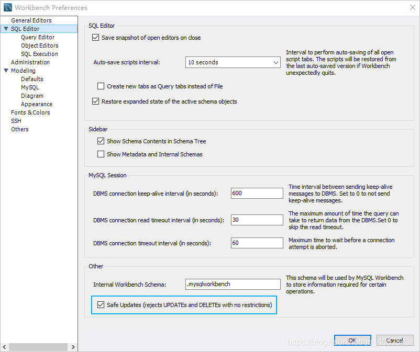The height and width of the screenshot is (352, 420).
Task: Select SSH preferences item
Action: pos(16,121)
